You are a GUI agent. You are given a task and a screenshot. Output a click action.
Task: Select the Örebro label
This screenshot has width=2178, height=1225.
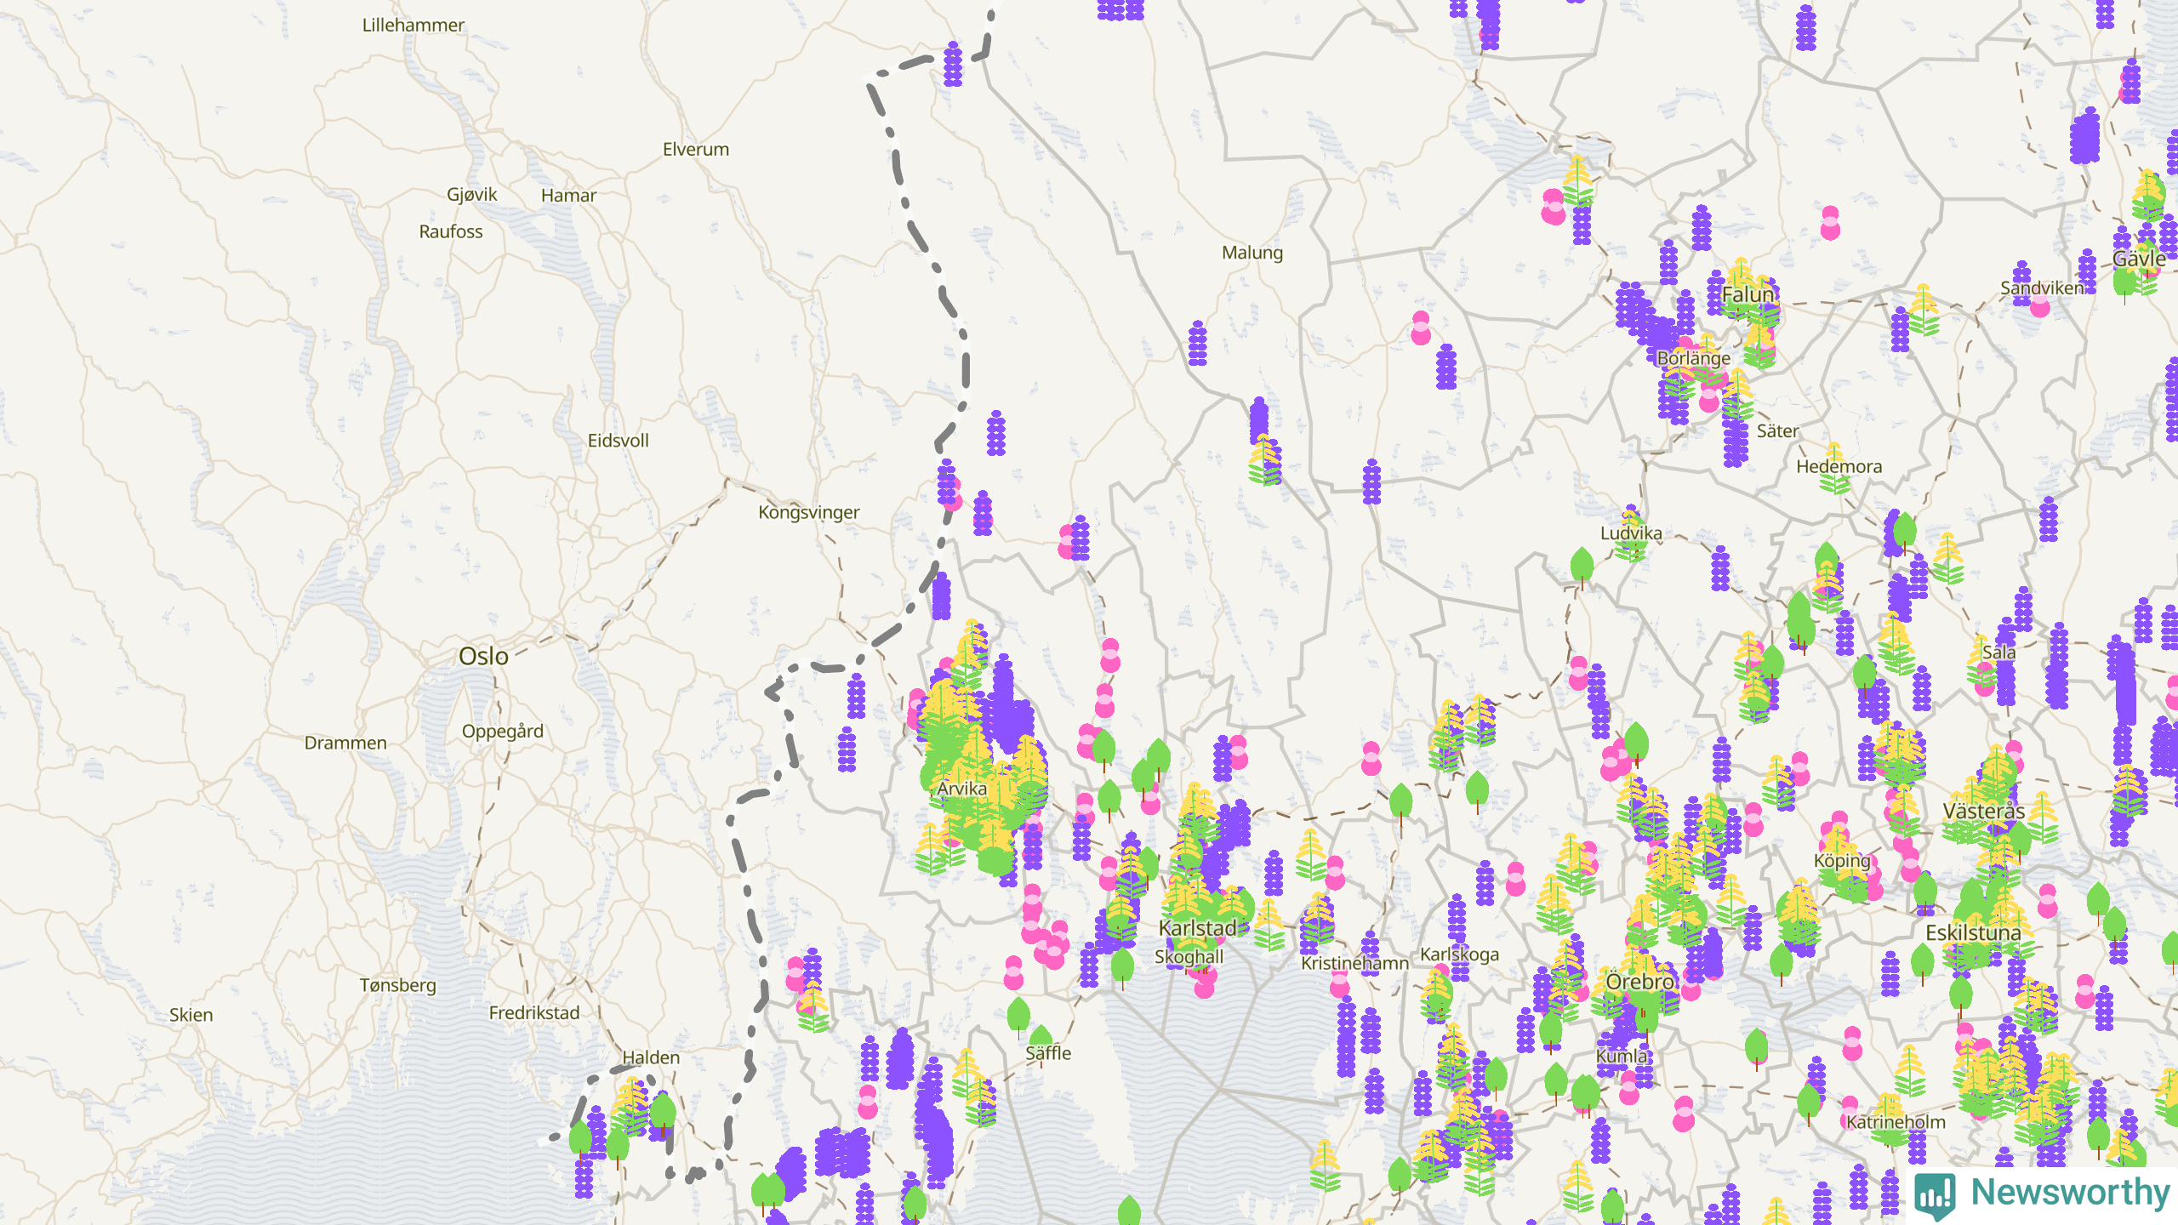point(1639,982)
